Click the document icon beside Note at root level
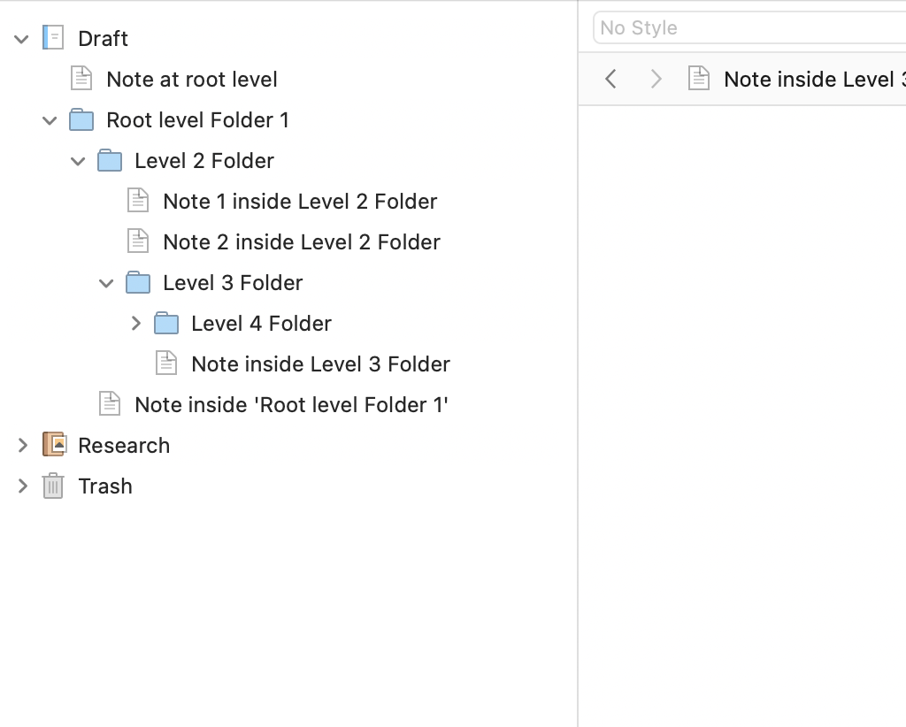 (x=81, y=79)
